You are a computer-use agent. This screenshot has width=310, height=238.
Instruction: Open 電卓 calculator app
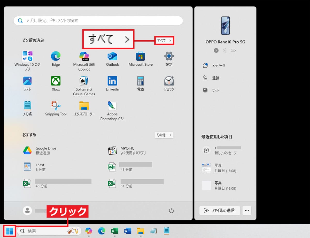pyautogui.click(x=141, y=81)
